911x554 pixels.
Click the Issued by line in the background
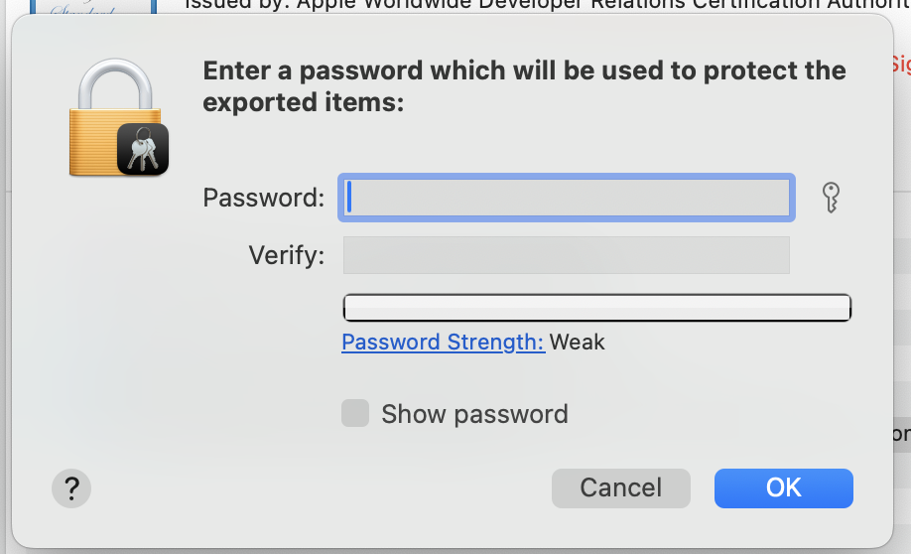point(548,5)
